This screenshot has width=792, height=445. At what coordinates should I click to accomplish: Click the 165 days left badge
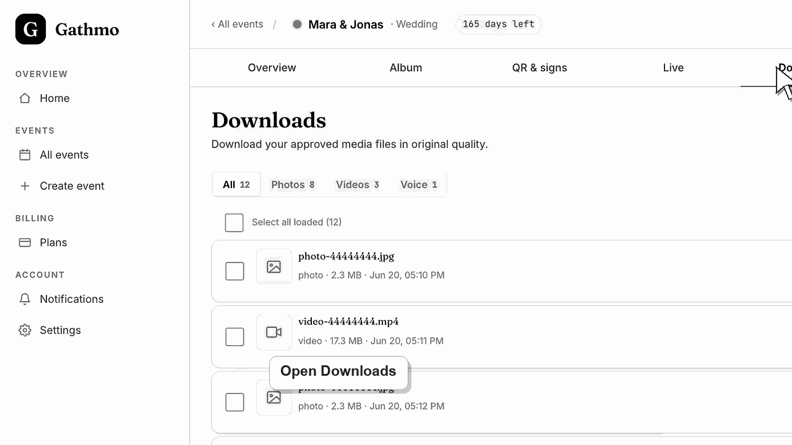[499, 24]
